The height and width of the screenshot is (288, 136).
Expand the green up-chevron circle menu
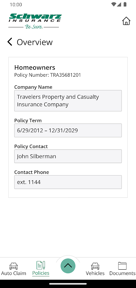(68, 266)
